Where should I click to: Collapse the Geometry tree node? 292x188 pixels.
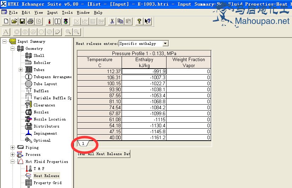12,48
